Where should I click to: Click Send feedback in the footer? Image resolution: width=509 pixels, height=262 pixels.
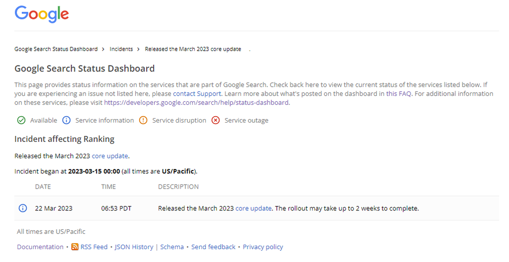pyautogui.click(x=213, y=247)
